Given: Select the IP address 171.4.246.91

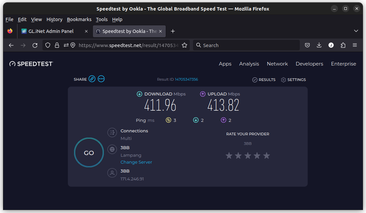Looking at the screenshot, I should pyautogui.click(x=132, y=179).
